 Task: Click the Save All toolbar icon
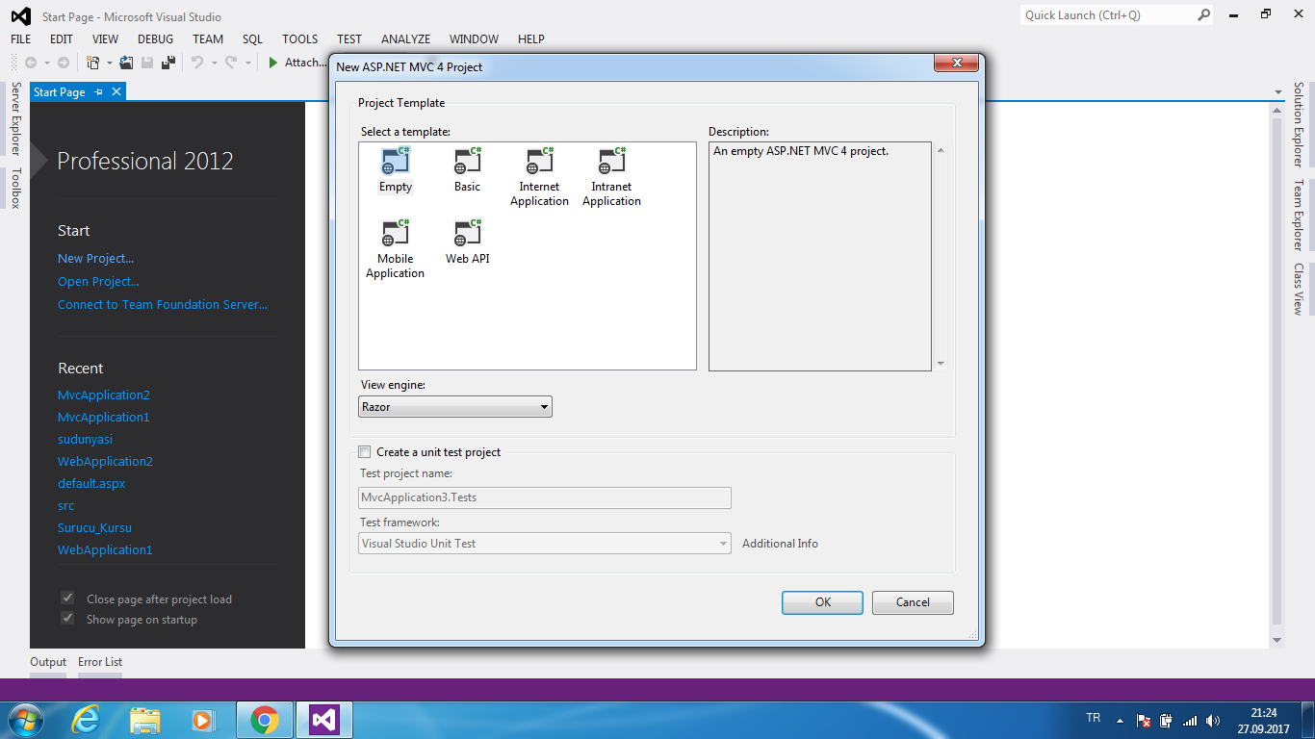pyautogui.click(x=168, y=63)
